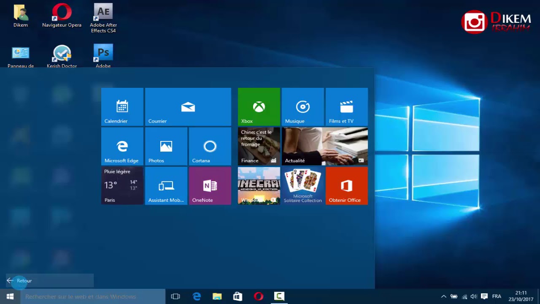Select the Adobe Photoshop desktop shortcut
This screenshot has width=540, height=304.
point(103,57)
